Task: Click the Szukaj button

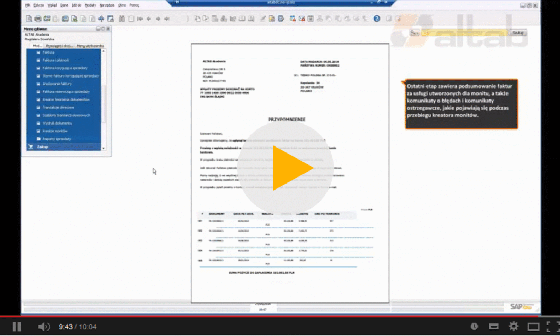Action: point(517,32)
